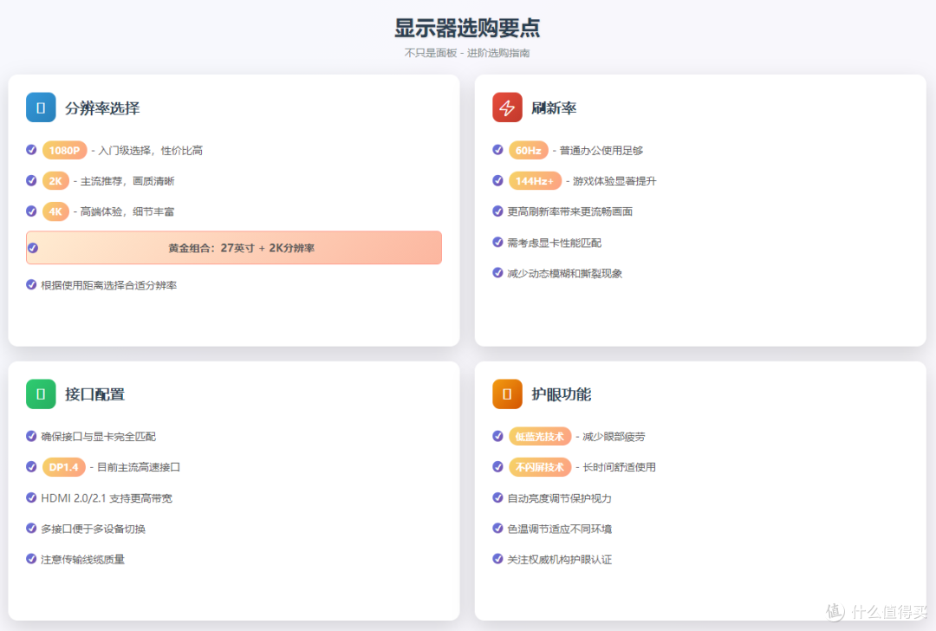Image resolution: width=936 pixels, height=631 pixels.
Task: Select the 144Hz+ orange badge
Action: point(535,181)
